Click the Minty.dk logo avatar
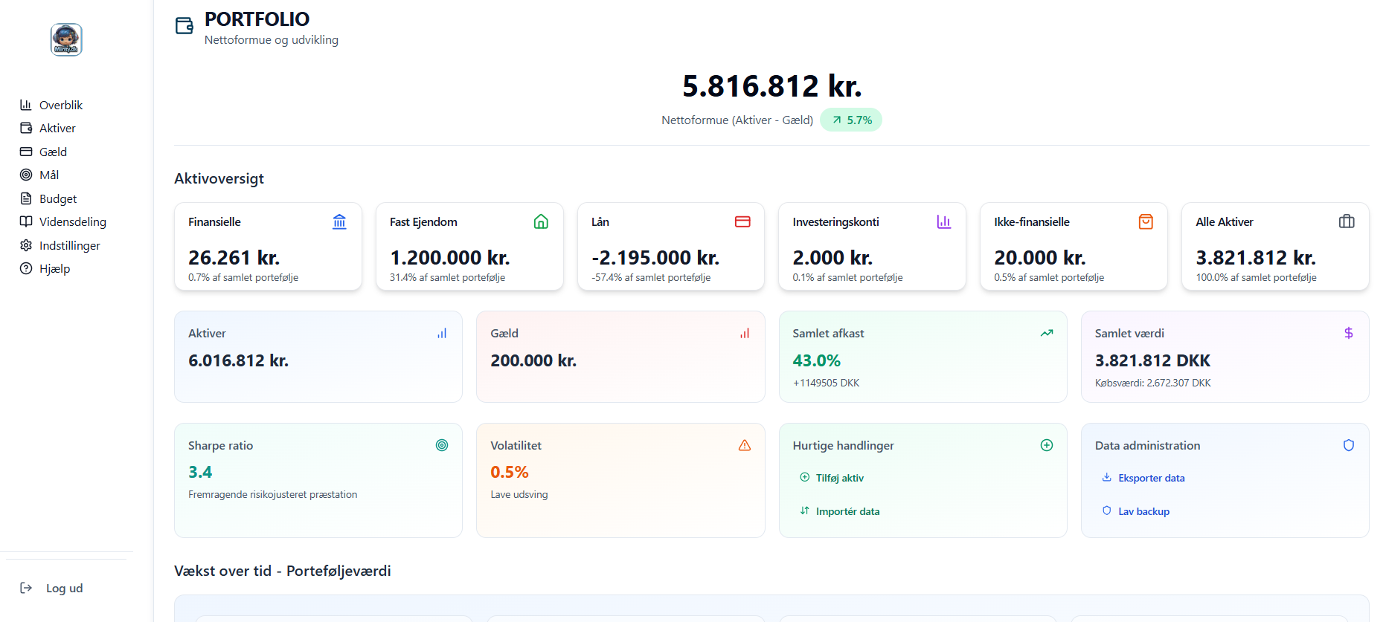The width and height of the screenshot is (1386, 622). coord(66,39)
